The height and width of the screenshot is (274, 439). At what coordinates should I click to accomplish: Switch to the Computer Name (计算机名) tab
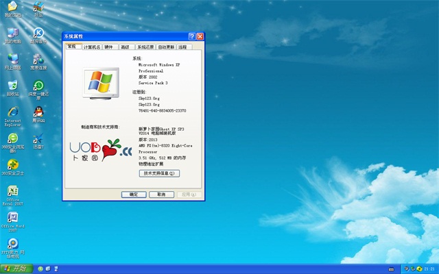pyautogui.click(x=92, y=47)
